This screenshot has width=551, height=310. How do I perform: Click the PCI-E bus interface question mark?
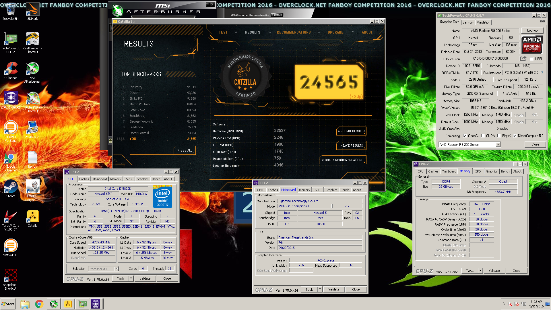point(542,73)
